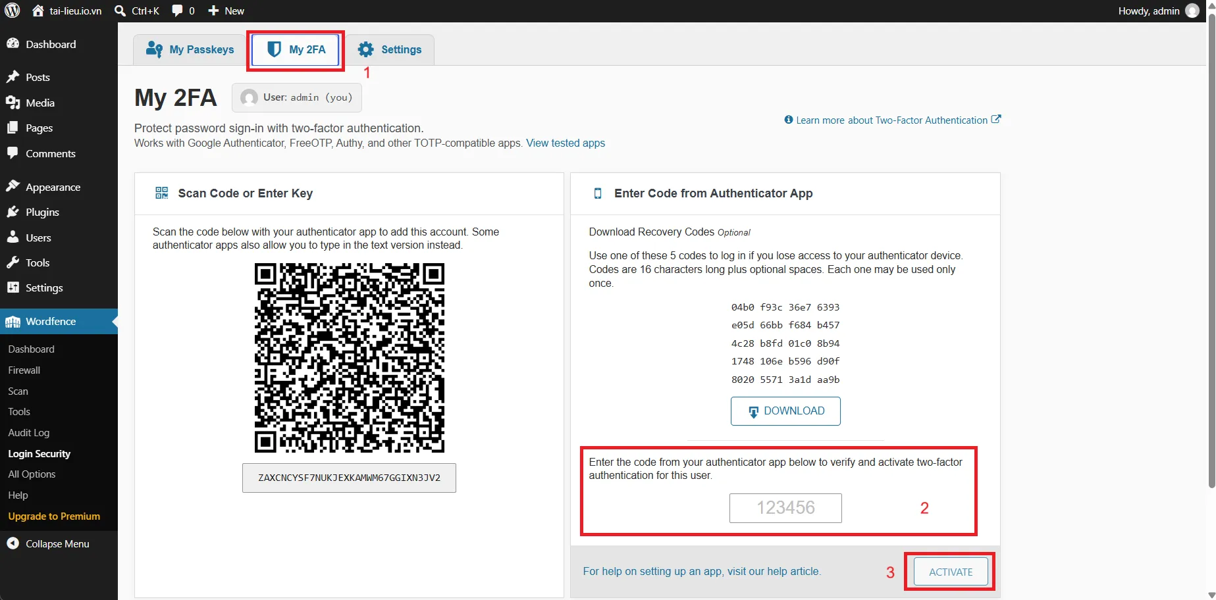Open the comments bubble in admin bar
This screenshot has width=1216, height=600.
(x=183, y=11)
